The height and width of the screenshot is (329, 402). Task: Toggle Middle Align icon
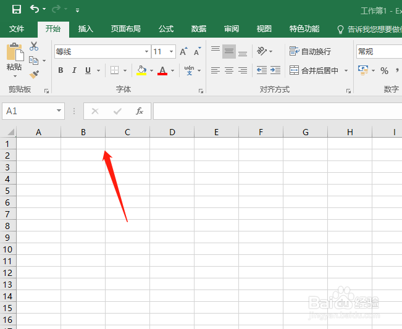click(x=229, y=51)
